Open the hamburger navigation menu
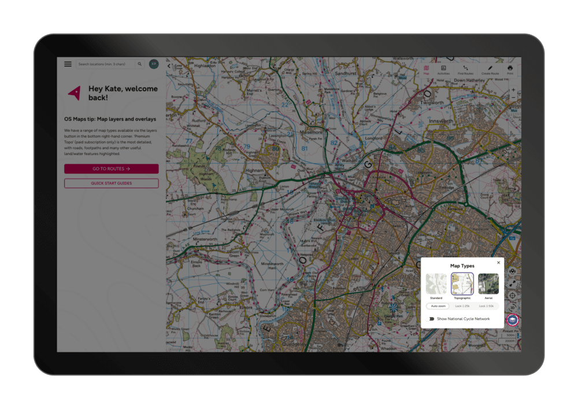This screenshot has height=409, width=578. tap(68, 64)
